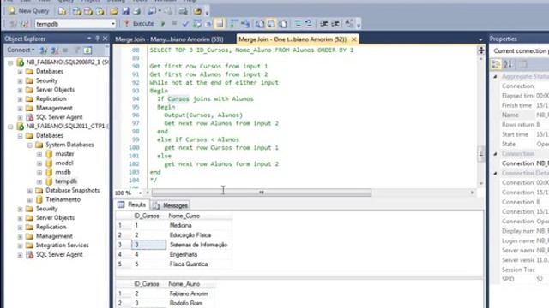
Task: Expand the master database node
Action: [x=39, y=154]
